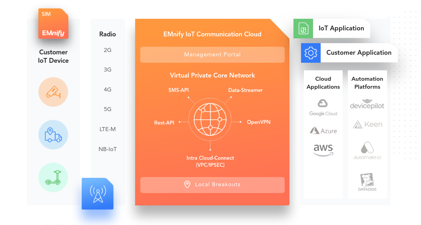Image resolution: width=421 pixels, height=225 pixels.
Task: Click the 4G radio entry
Action: click(x=108, y=90)
